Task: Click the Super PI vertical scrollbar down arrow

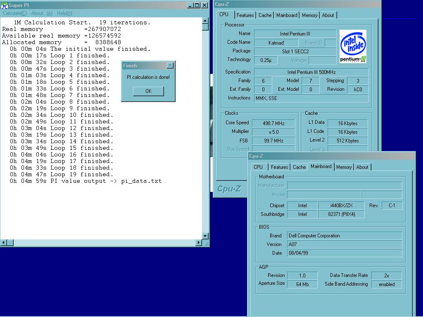Action: point(205,236)
